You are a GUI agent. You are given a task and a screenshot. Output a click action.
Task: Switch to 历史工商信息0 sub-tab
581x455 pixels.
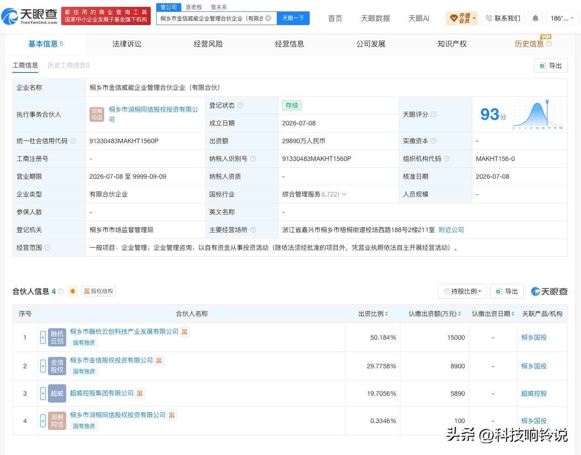[69, 65]
